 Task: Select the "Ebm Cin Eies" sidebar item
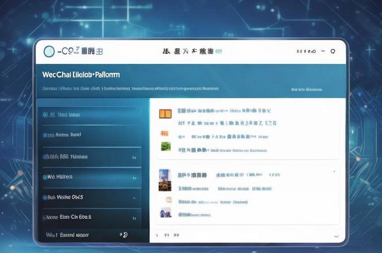pyautogui.click(x=90, y=217)
